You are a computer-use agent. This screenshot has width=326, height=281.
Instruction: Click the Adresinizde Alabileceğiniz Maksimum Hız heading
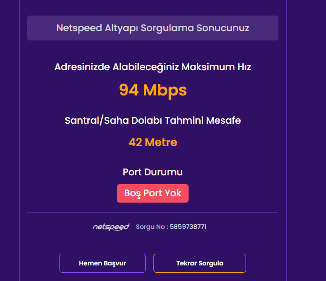pos(153,67)
